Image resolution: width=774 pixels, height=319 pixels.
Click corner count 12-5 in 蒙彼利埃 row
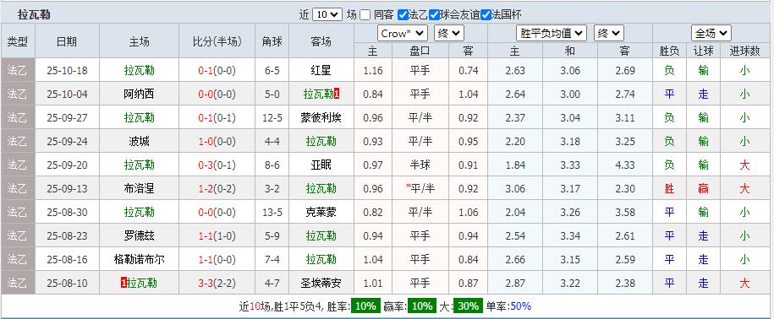272,117
